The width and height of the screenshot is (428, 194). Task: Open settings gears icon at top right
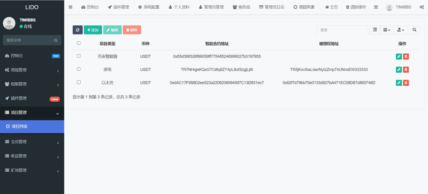coord(422,7)
